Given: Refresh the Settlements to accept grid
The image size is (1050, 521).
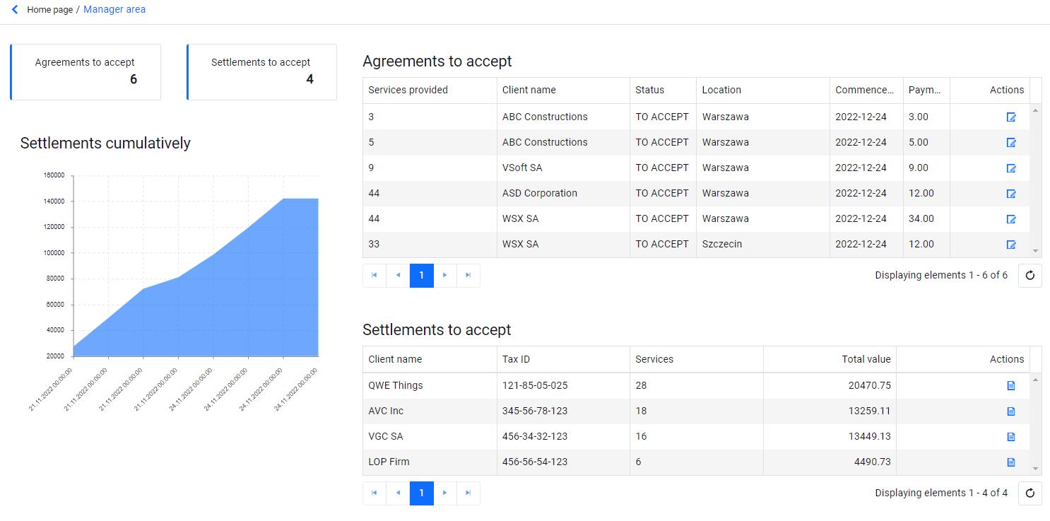Looking at the screenshot, I should [1030, 493].
